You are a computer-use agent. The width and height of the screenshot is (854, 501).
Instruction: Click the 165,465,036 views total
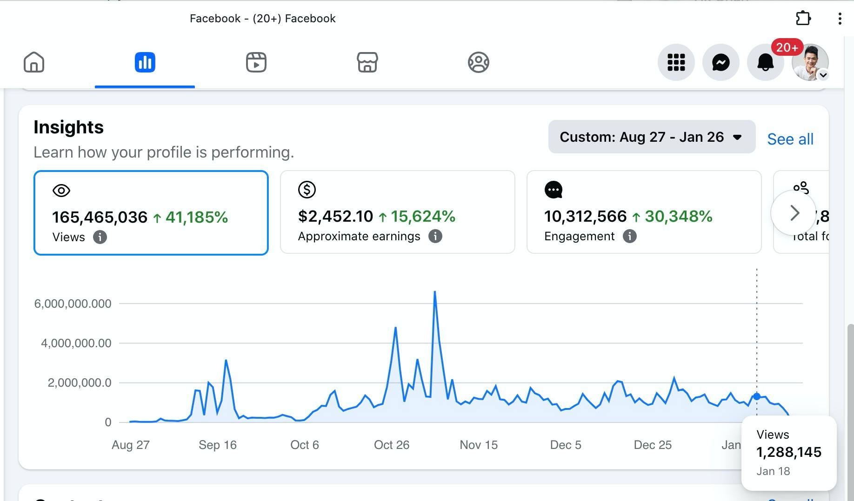pos(100,217)
